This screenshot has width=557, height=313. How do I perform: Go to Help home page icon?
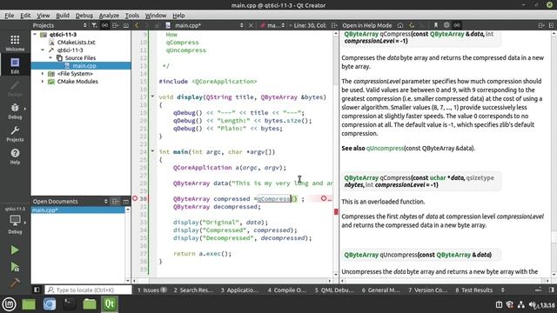click(x=400, y=25)
